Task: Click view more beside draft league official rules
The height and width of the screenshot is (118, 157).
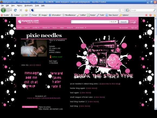Action: 99,97
